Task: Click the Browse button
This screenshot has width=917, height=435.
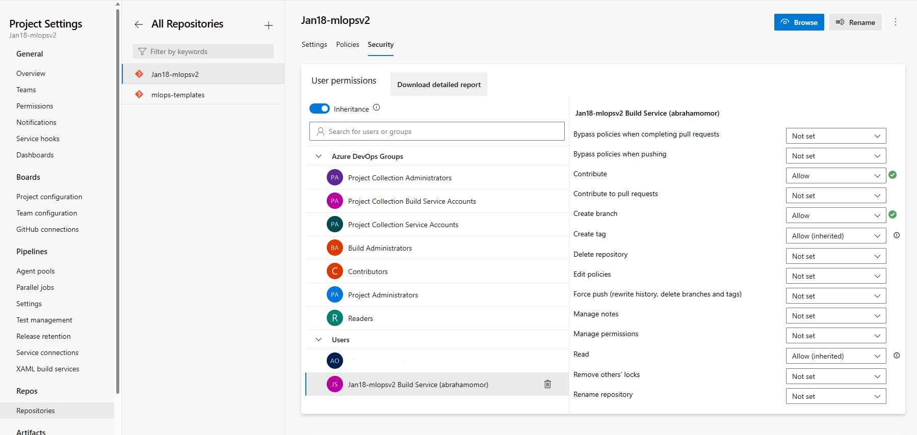Action: [799, 22]
